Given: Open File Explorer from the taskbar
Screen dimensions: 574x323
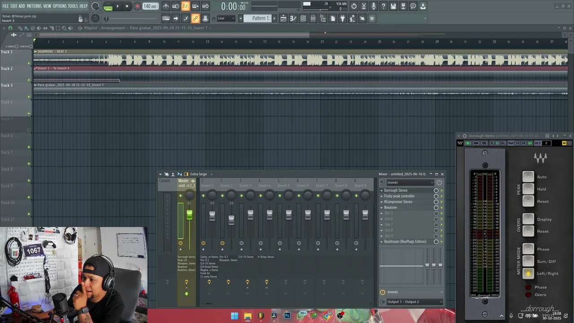Looking at the screenshot, I should pos(248,316).
